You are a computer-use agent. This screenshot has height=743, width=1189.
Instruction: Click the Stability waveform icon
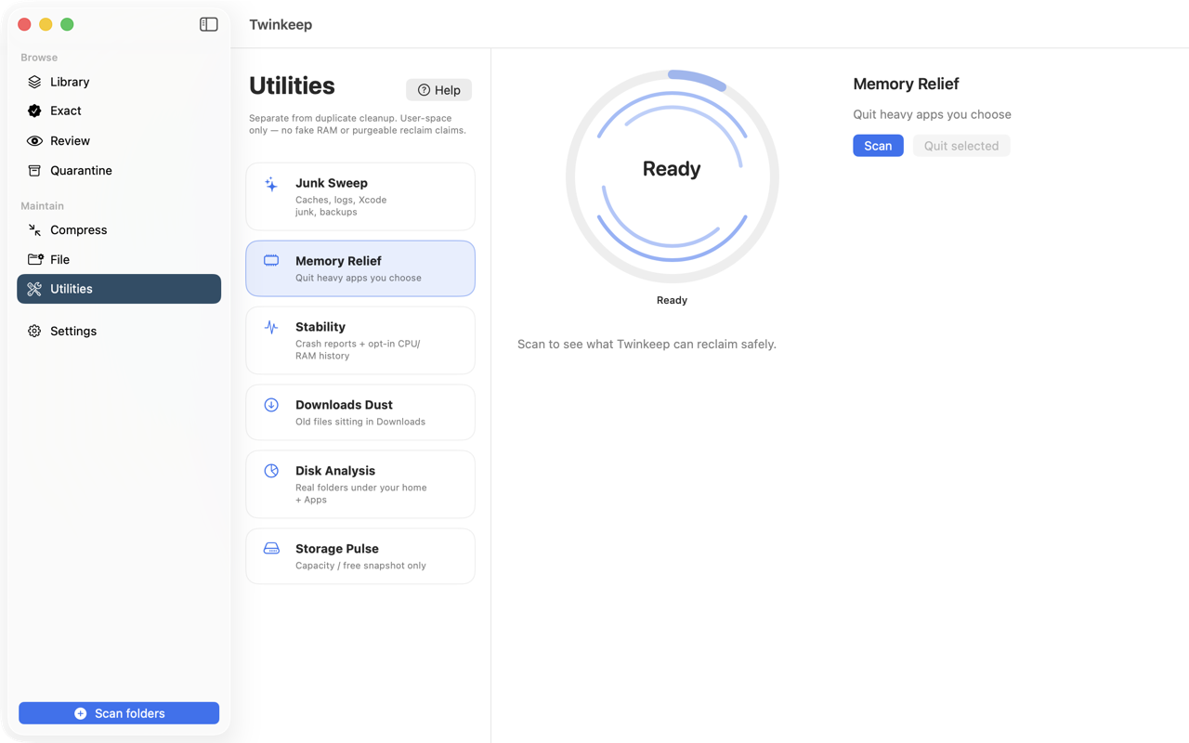tap(271, 327)
